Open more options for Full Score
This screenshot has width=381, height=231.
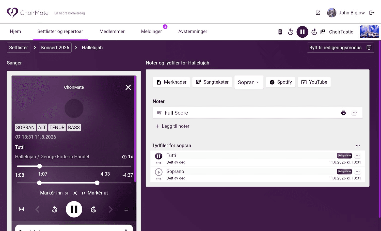click(355, 113)
